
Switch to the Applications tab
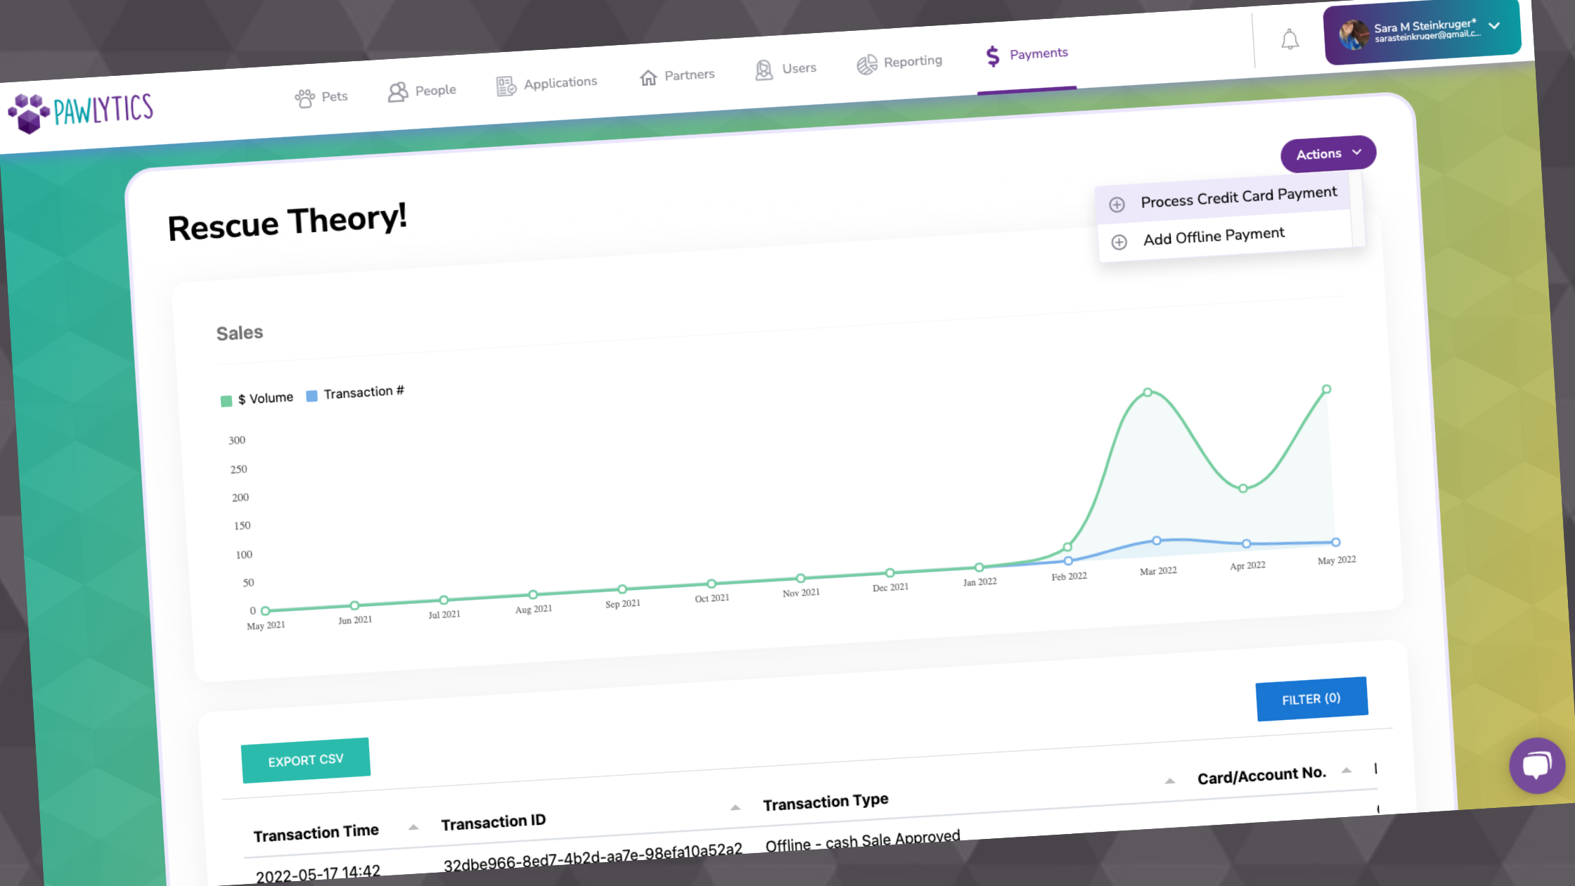pos(546,84)
